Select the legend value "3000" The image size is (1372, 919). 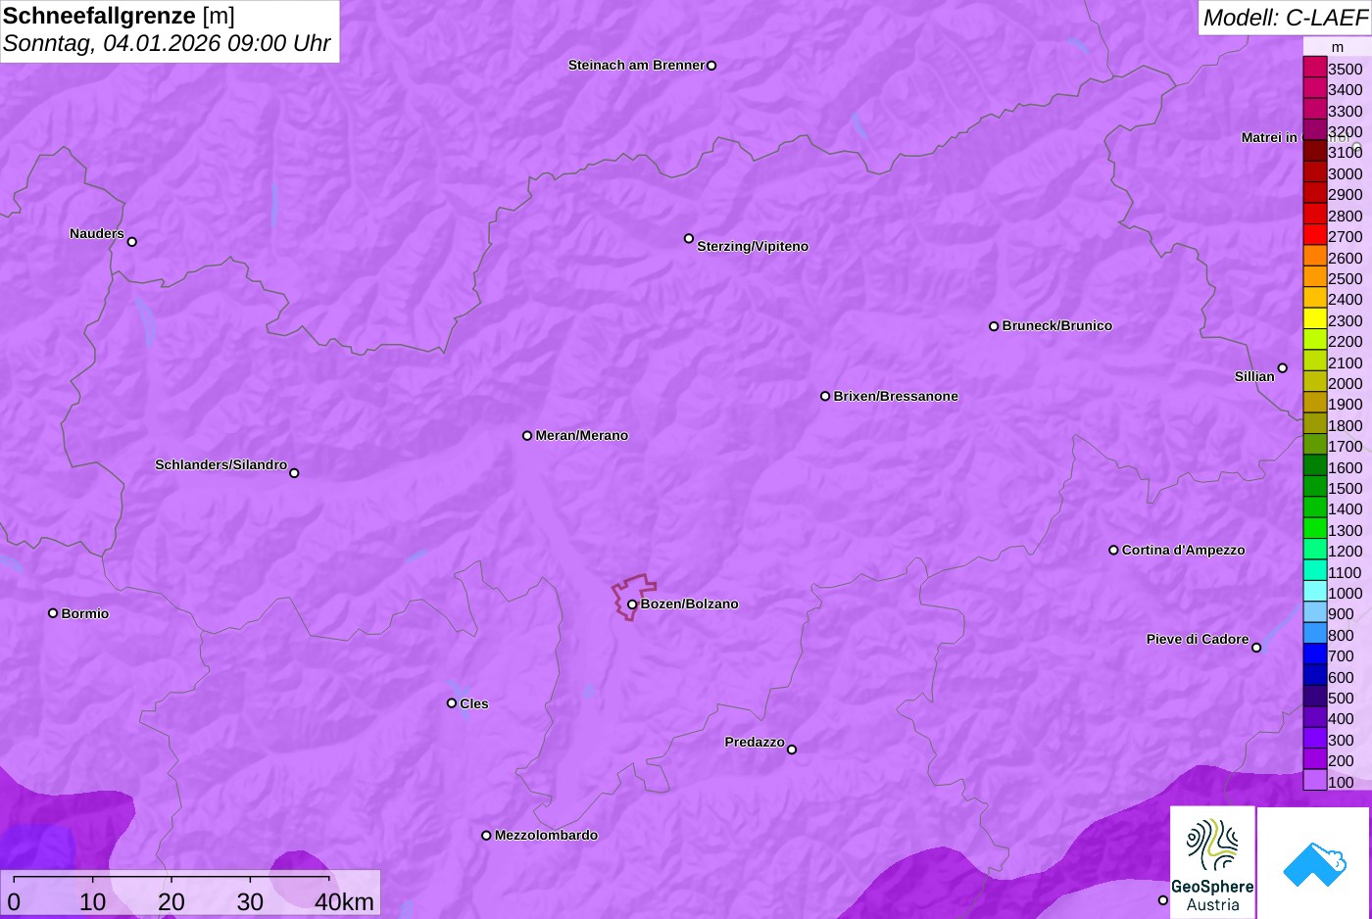pyautogui.click(x=1346, y=174)
